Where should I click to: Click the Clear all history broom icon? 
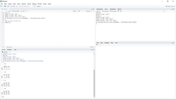[121, 11]
